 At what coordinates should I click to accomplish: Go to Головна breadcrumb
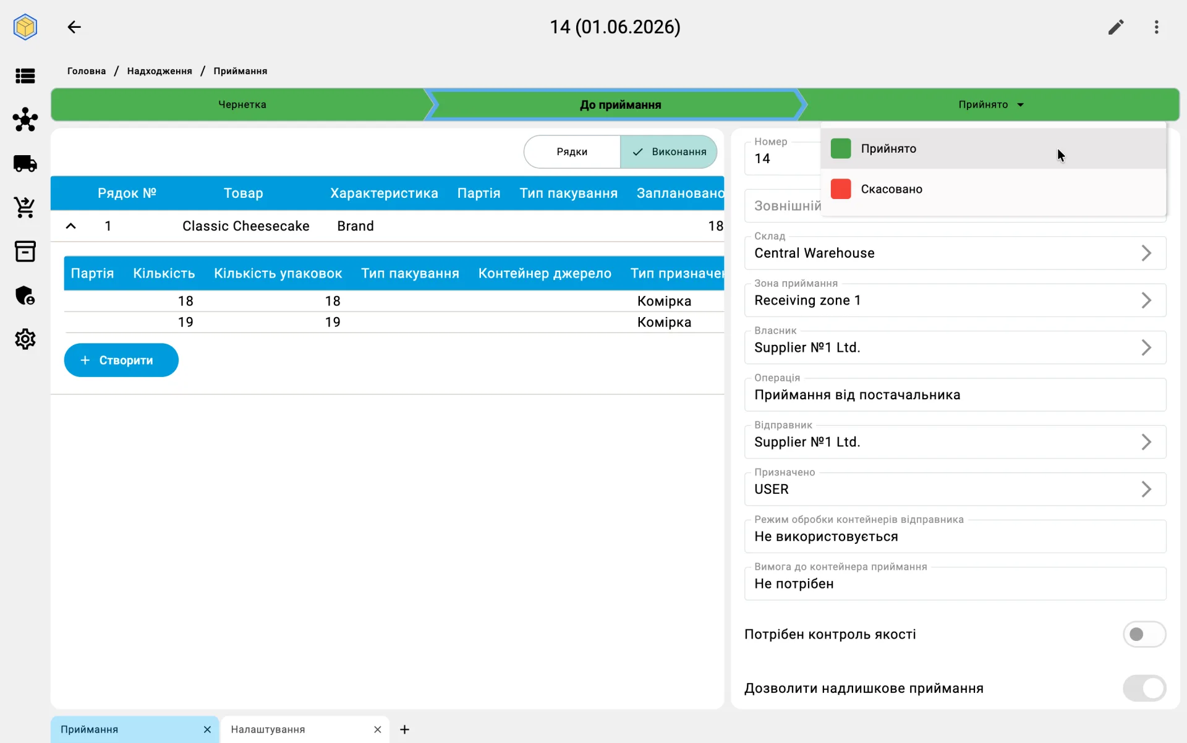click(x=87, y=71)
